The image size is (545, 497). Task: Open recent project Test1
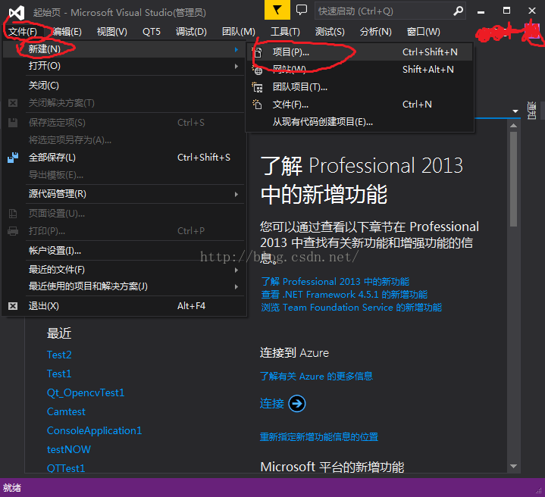(59, 374)
